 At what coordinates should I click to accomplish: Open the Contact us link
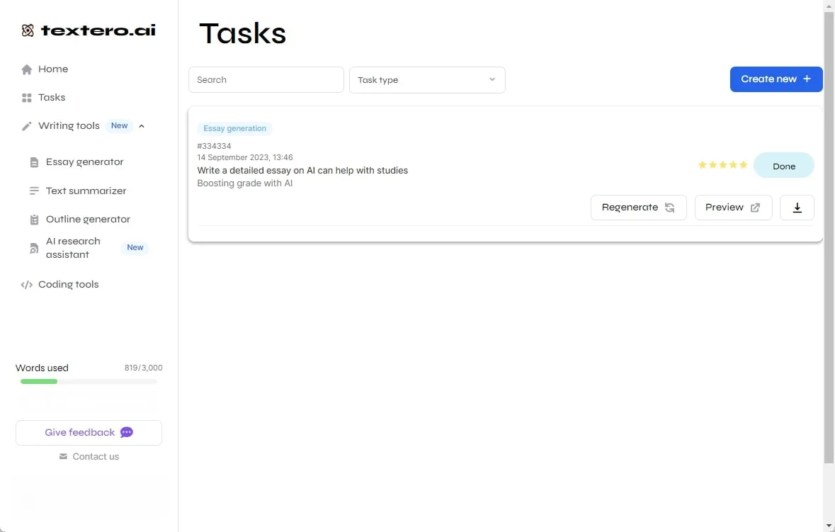(x=95, y=457)
